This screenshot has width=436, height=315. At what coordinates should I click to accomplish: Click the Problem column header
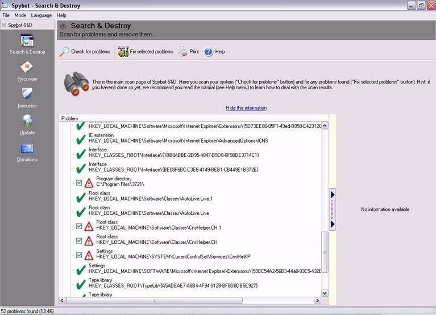click(x=70, y=118)
